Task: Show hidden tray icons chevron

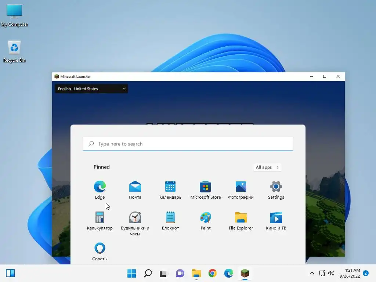Action: [x=312, y=273]
